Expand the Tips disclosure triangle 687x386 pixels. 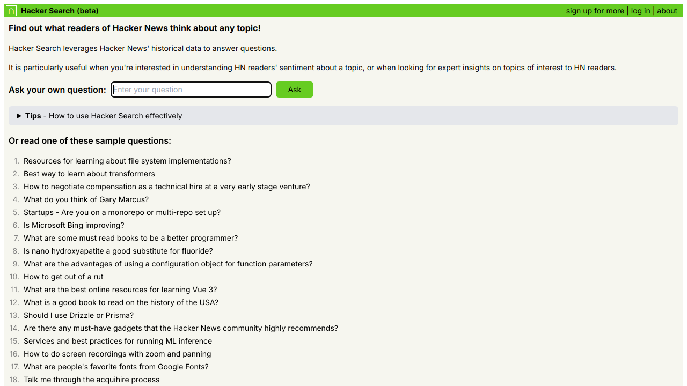click(x=19, y=116)
